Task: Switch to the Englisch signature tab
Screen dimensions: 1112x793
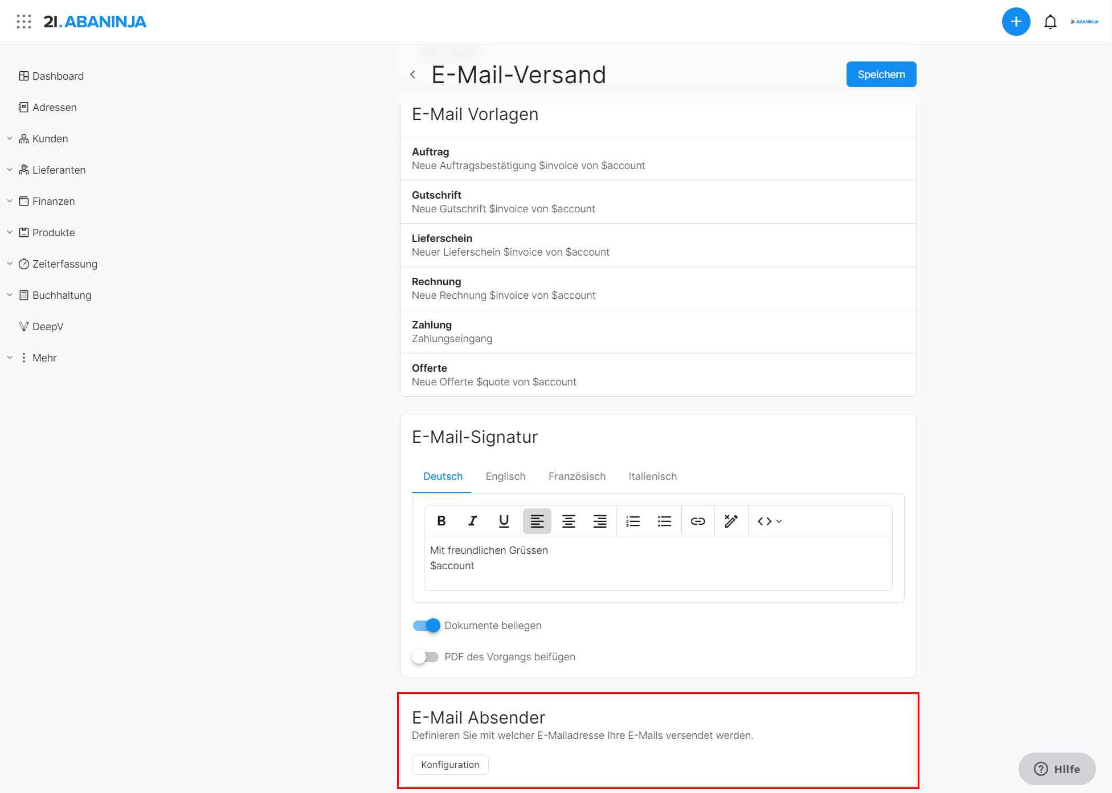Action: point(505,476)
